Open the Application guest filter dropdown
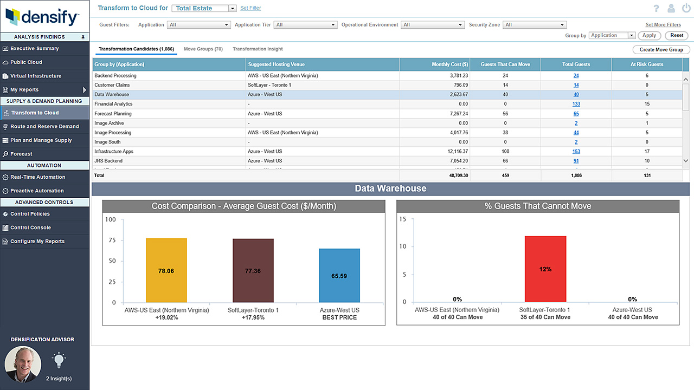This screenshot has height=390, width=694. point(199,25)
